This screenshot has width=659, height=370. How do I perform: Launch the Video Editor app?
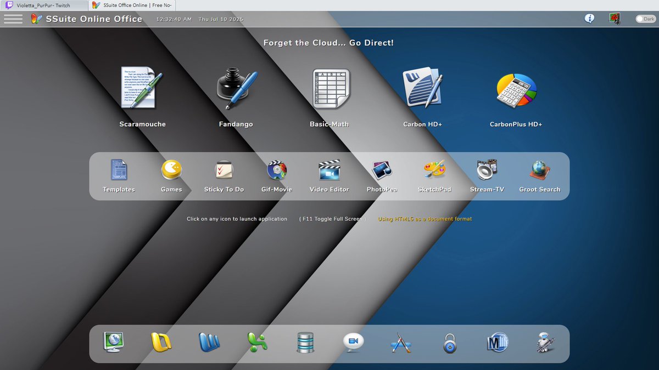click(329, 170)
